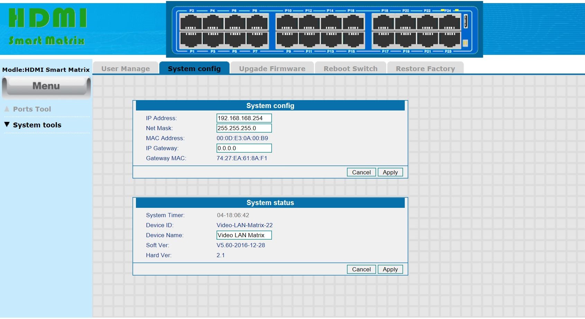The height and width of the screenshot is (319, 585).
Task: Click System Timer value 04-18:06:42
Action: coord(233,215)
